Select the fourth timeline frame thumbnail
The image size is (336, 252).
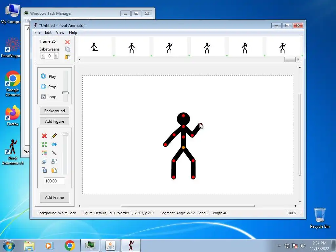tap(207, 47)
